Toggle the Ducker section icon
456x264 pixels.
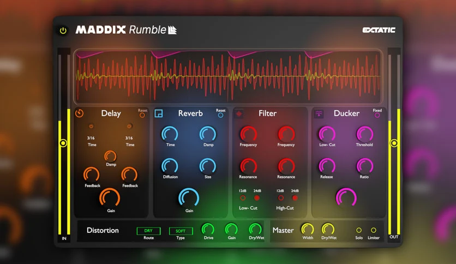tap(319, 113)
